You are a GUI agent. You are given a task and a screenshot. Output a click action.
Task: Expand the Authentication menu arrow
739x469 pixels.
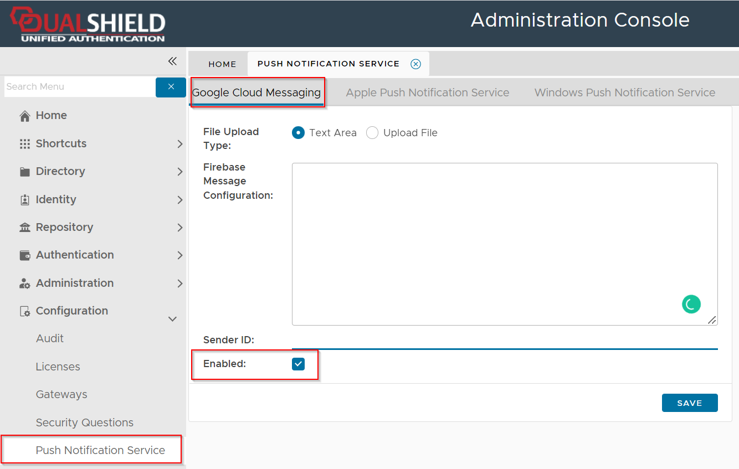pyautogui.click(x=179, y=255)
